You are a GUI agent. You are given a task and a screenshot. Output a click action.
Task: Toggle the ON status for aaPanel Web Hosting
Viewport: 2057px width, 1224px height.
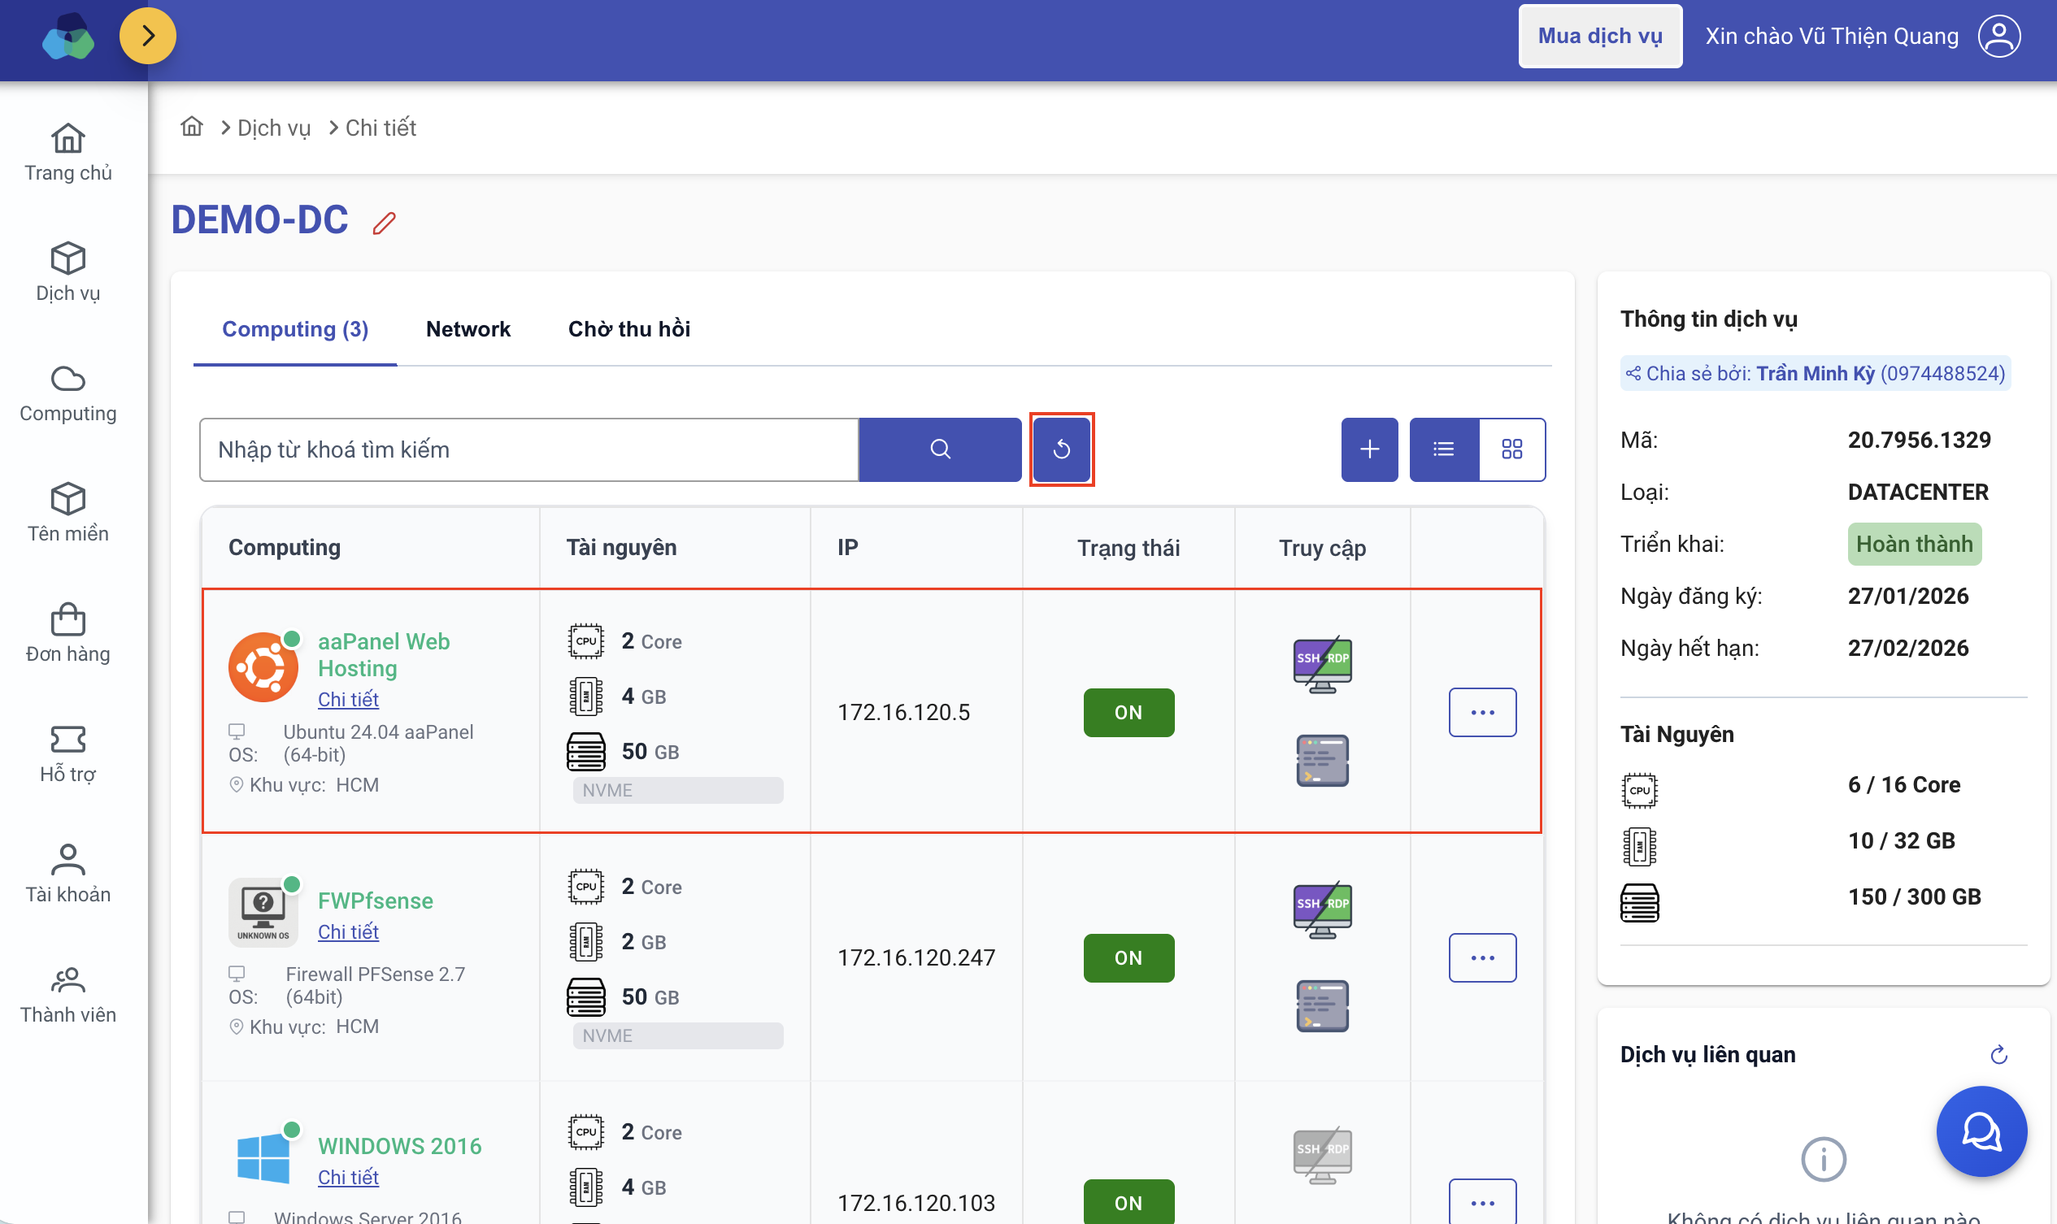pos(1128,712)
